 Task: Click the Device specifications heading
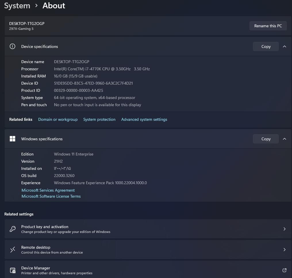[39, 46]
